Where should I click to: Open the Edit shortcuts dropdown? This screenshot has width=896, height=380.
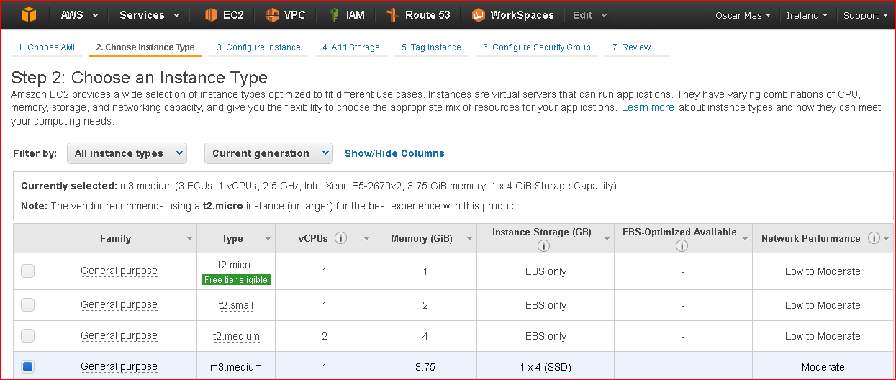click(590, 15)
